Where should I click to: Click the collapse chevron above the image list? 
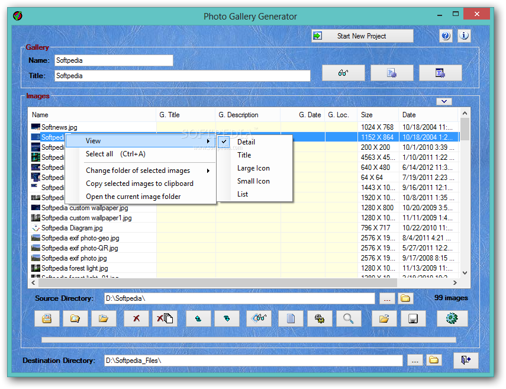(x=444, y=101)
